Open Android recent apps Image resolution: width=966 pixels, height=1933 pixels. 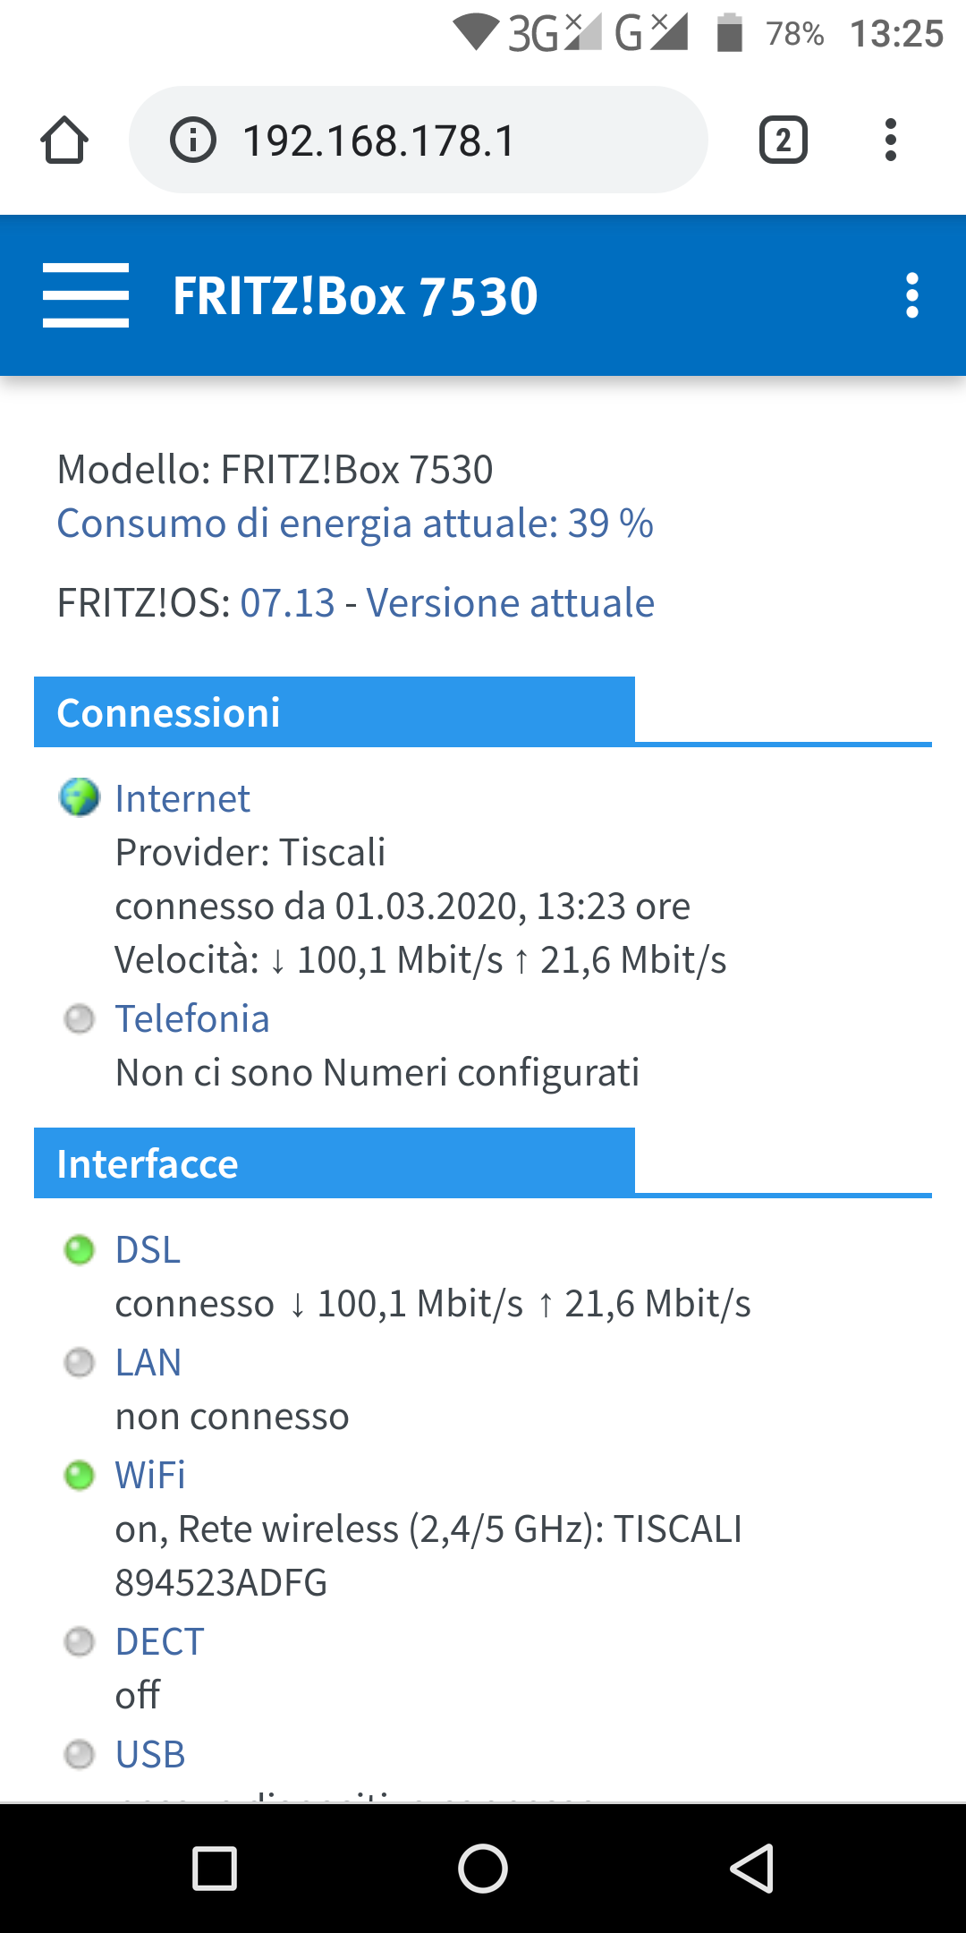tap(215, 1869)
